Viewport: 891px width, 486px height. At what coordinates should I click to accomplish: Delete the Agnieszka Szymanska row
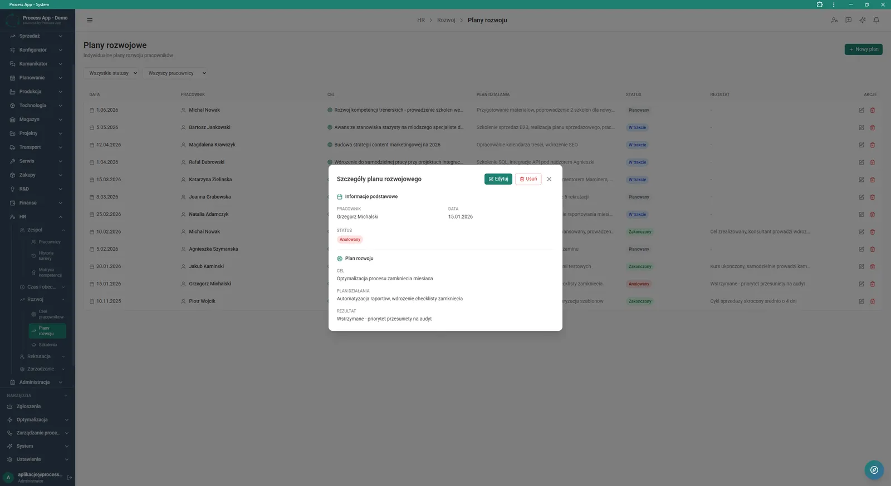(873, 249)
